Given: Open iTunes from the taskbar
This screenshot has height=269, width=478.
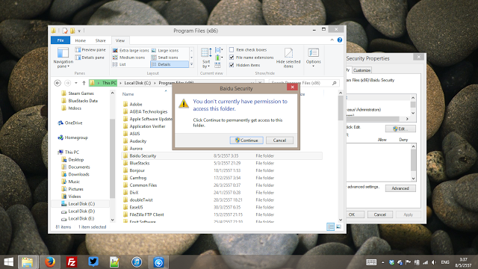Looking at the screenshot, I should click(x=137, y=262).
